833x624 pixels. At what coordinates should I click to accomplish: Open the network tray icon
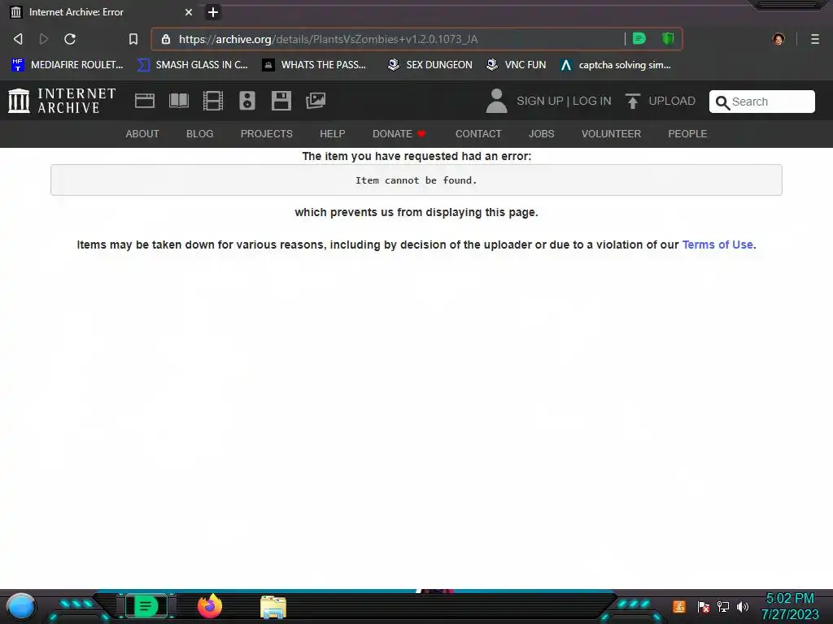click(x=723, y=606)
